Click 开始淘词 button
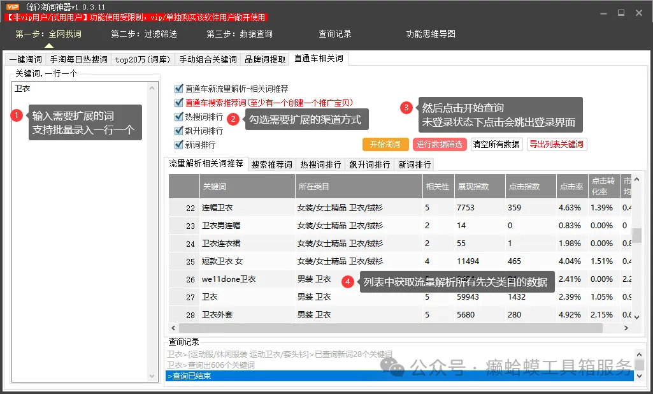 385,144
